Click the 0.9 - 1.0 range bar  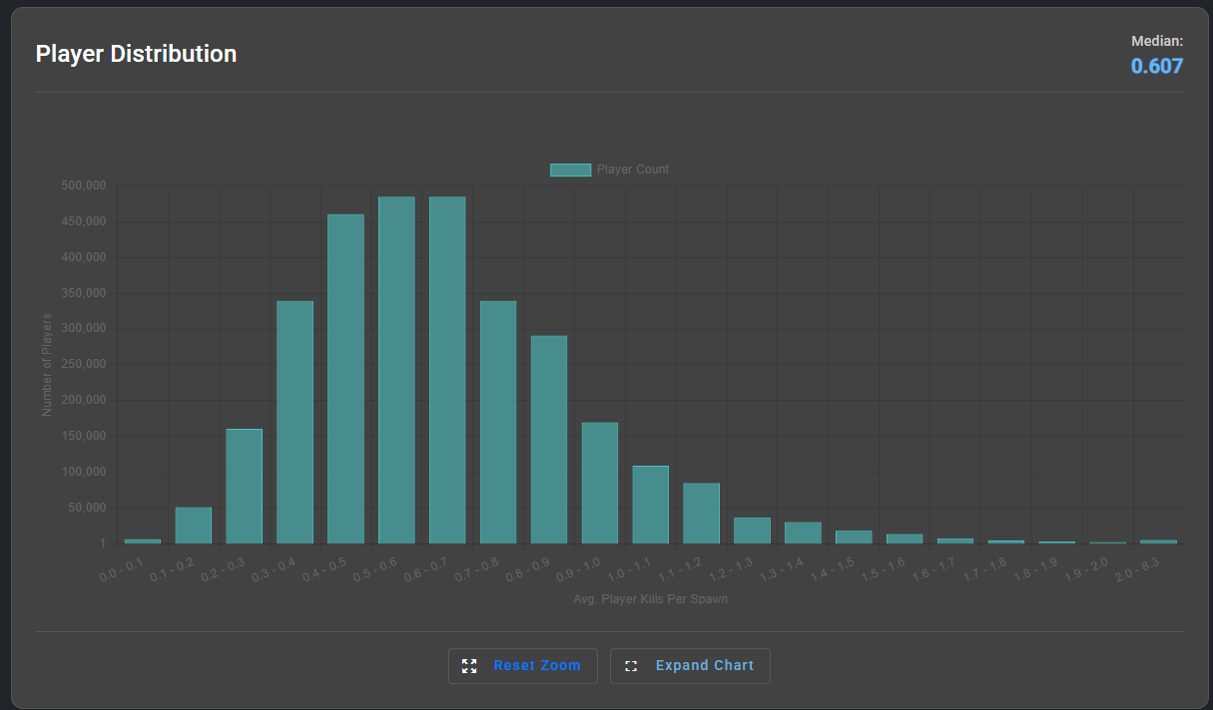click(600, 484)
